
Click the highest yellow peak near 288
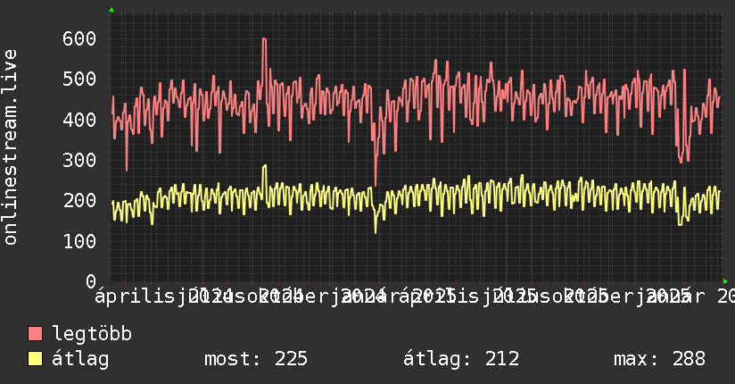(265, 166)
